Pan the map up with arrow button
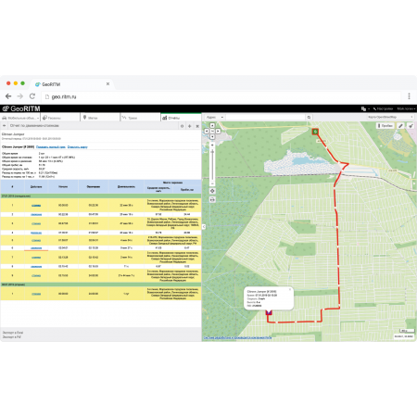417x417 pixels. pyautogui.click(x=212, y=126)
